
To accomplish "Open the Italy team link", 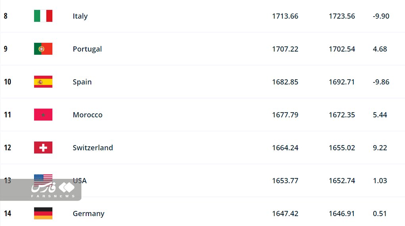I will [80, 16].
